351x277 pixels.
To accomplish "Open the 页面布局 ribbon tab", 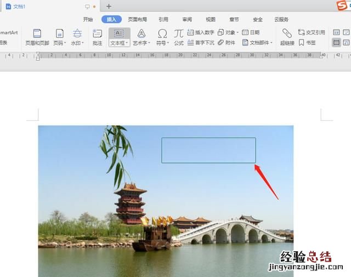I will 137,19.
